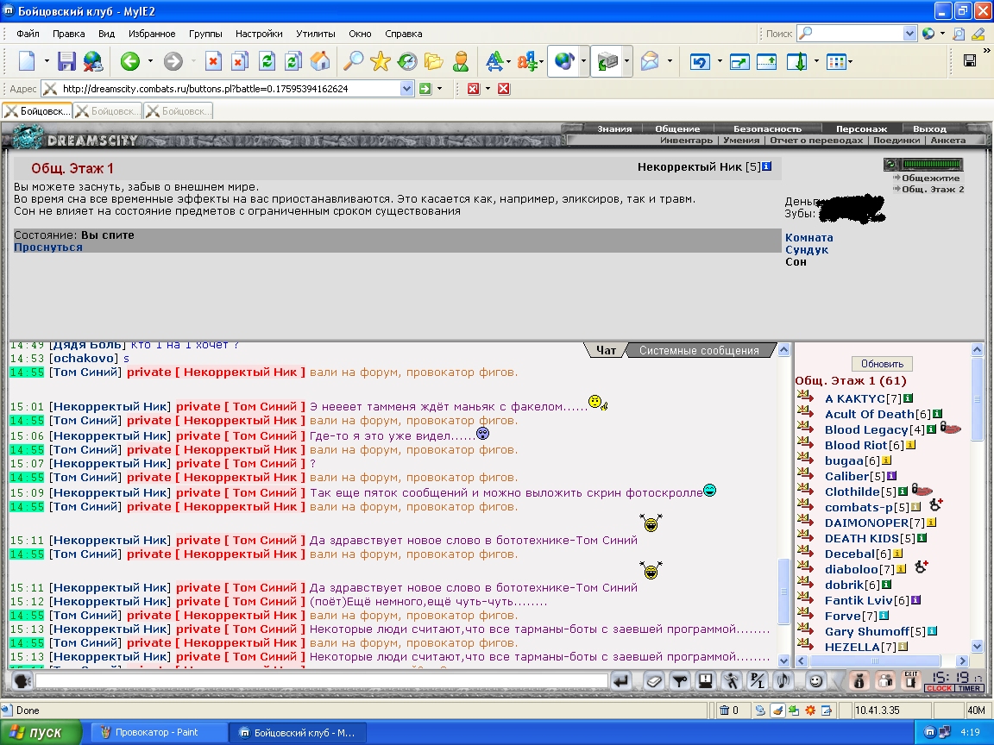Open the пуск Start button
The width and height of the screenshot is (994, 745).
pos(41,732)
